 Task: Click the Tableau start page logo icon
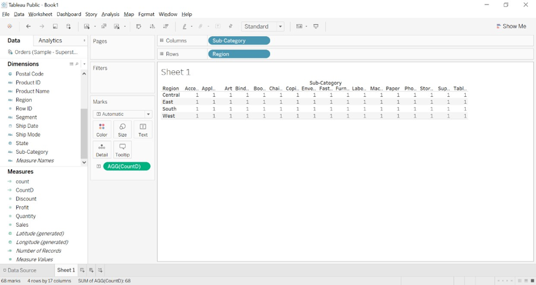(x=9, y=27)
